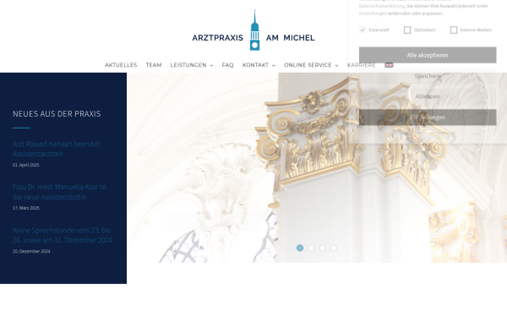The height and width of the screenshot is (317, 507).
Task: Open the Aktuelles menu item
Action: click(121, 65)
